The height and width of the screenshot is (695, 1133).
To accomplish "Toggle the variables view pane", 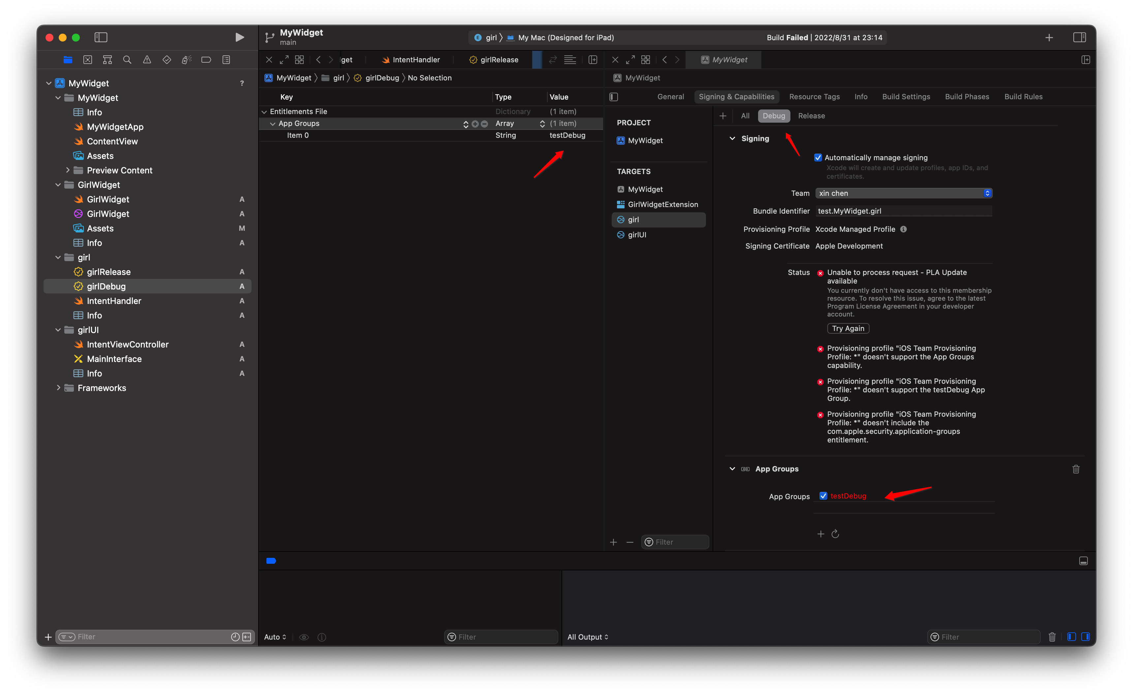I will click(x=1071, y=637).
